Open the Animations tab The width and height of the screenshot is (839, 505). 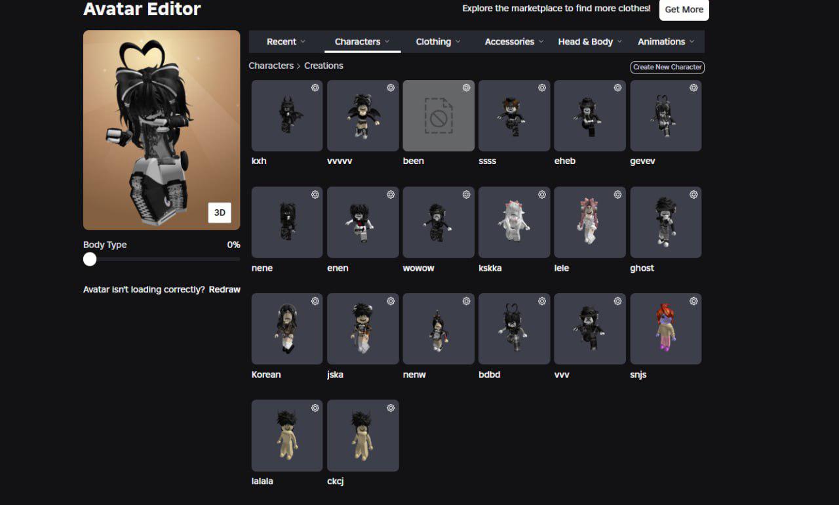666,41
